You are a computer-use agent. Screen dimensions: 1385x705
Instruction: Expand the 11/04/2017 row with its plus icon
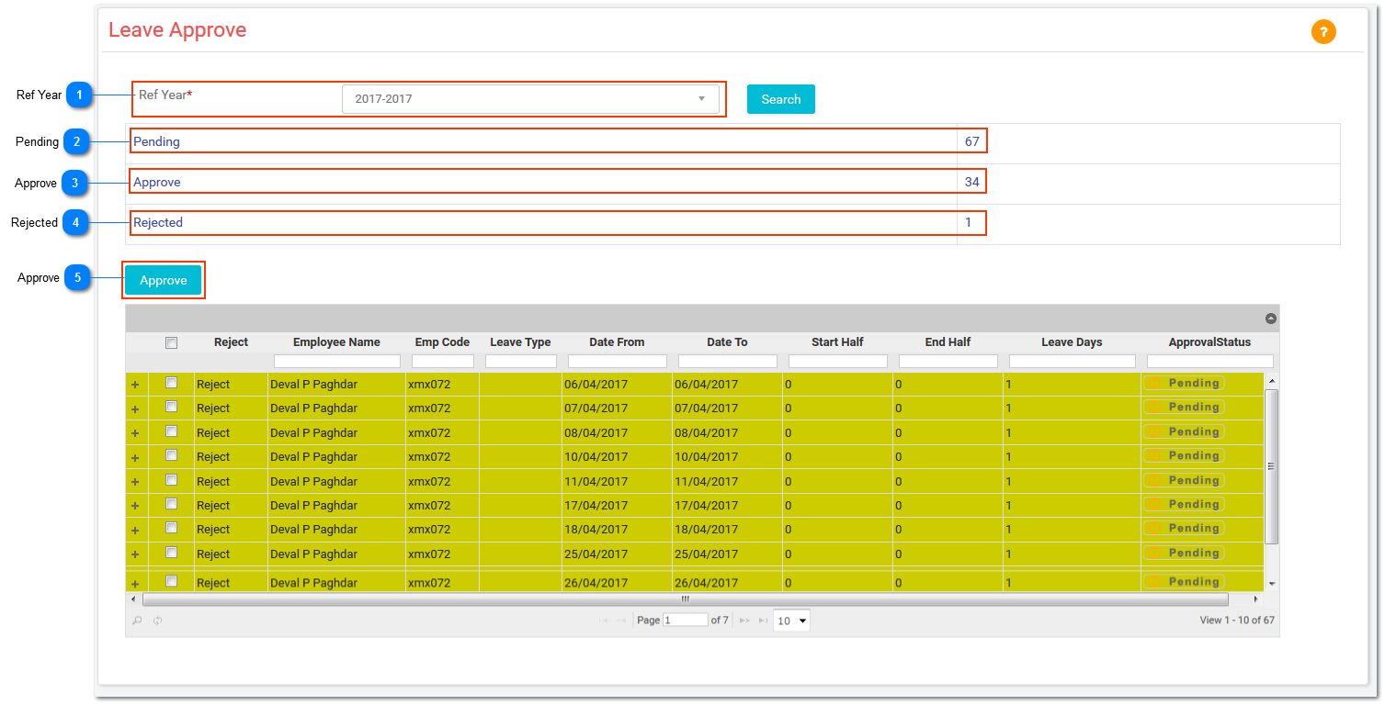pos(135,482)
